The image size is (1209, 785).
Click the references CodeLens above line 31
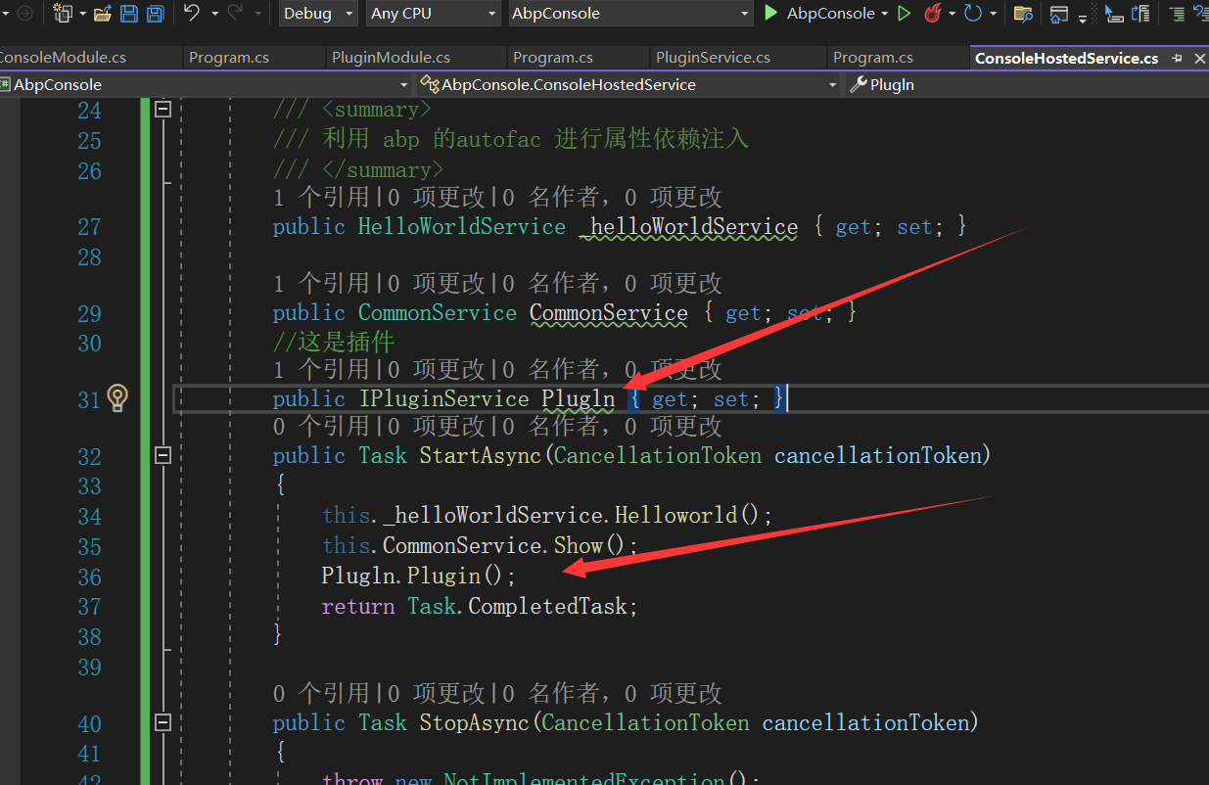[321, 369]
